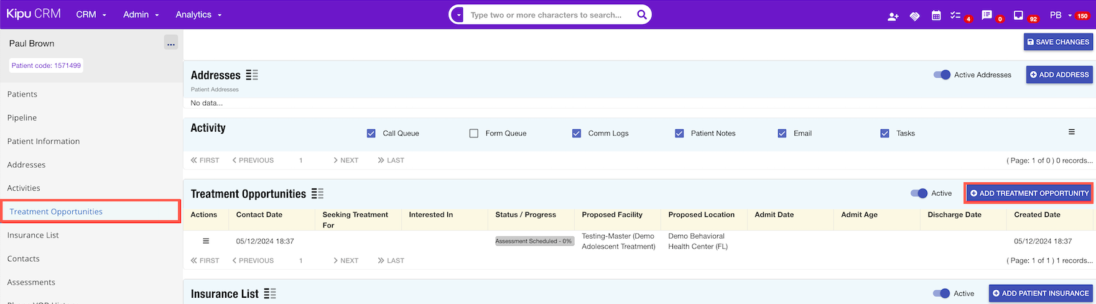This screenshot has height=304, width=1096.
Task: Open the PB user profile dropdown
Action: (x=1060, y=15)
